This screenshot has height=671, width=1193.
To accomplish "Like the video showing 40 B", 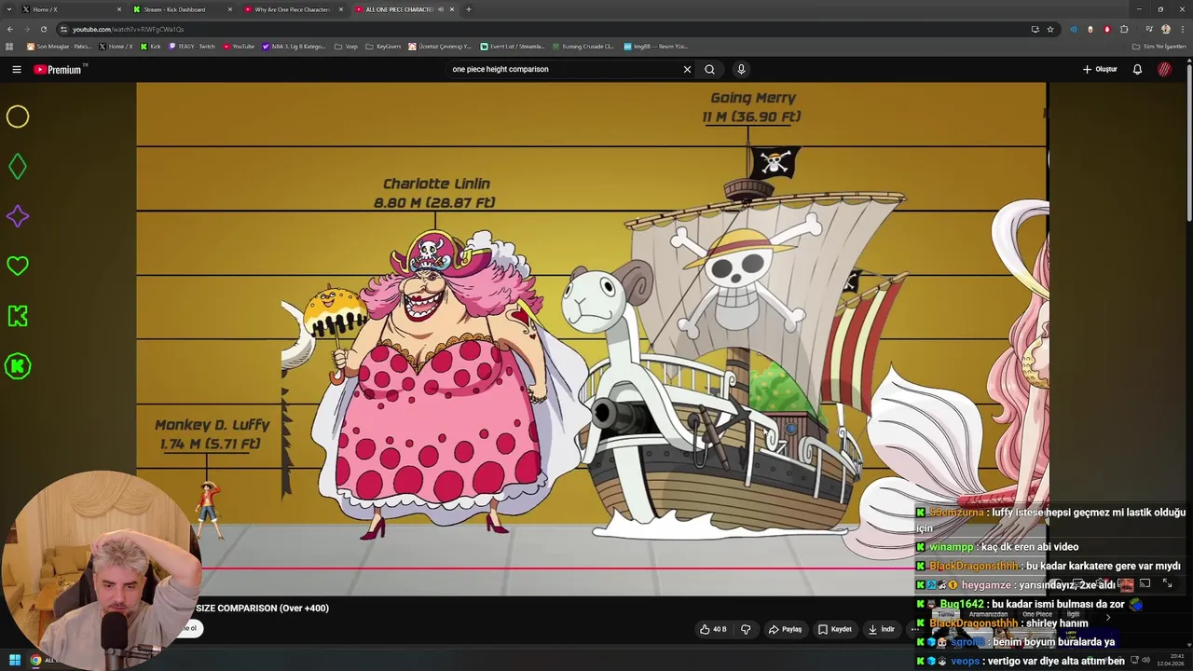I will [x=713, y=629].
